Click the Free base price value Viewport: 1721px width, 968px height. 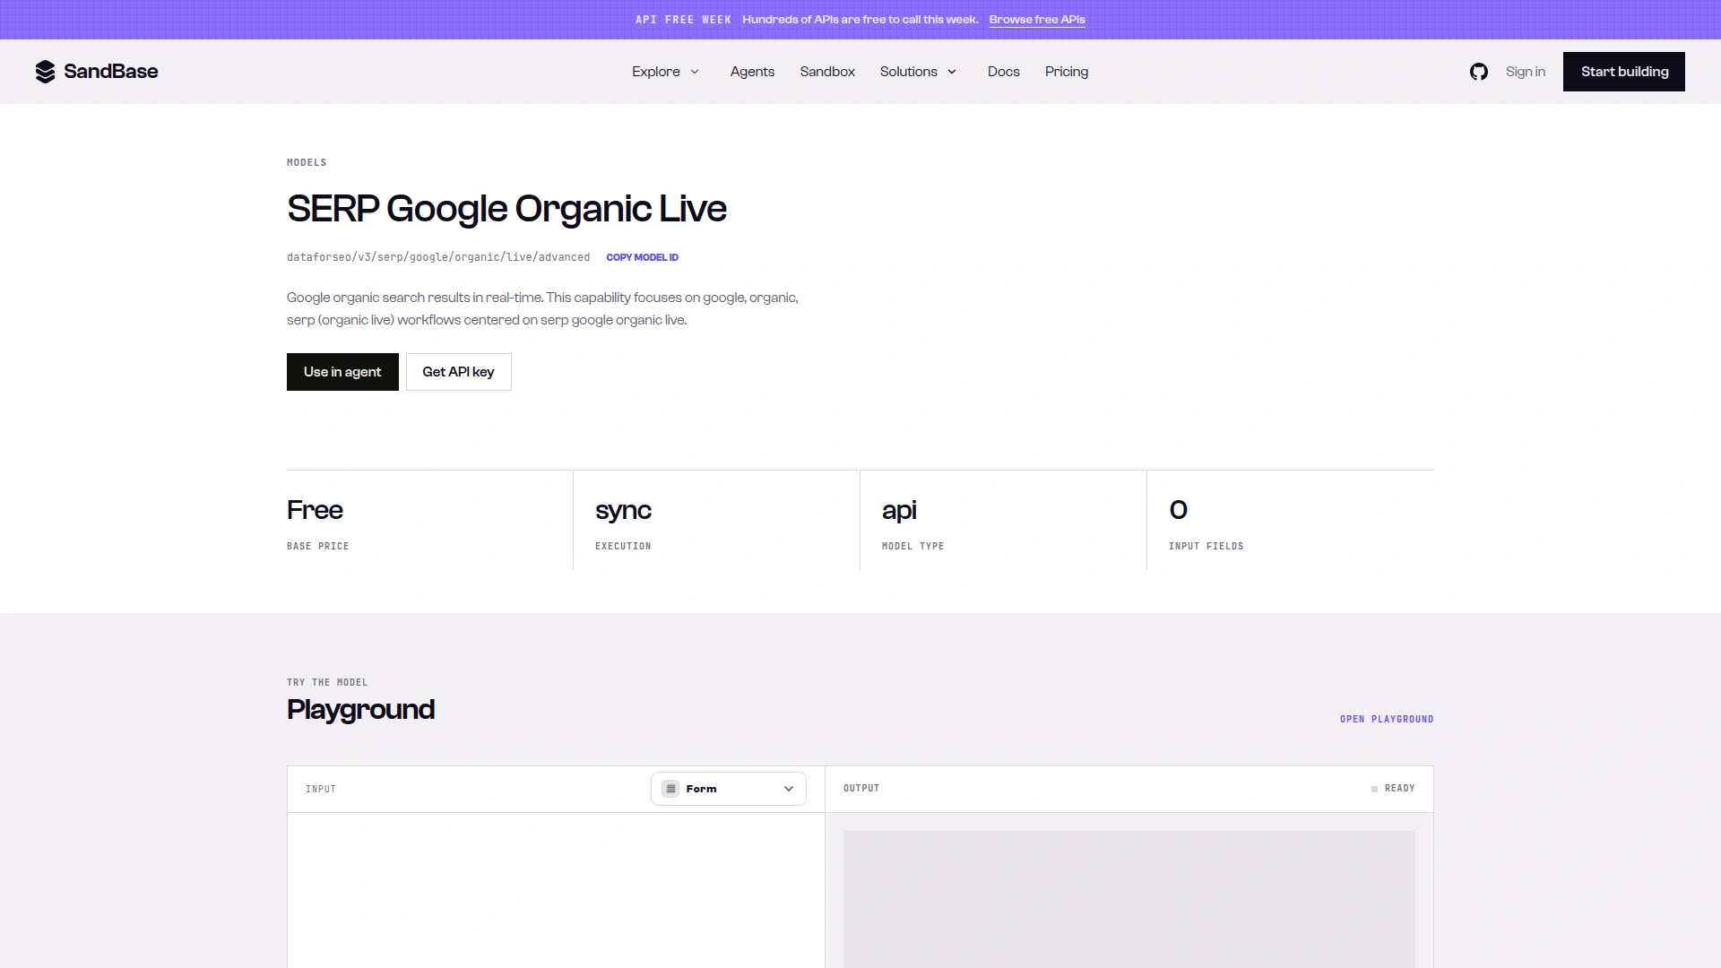315,510
